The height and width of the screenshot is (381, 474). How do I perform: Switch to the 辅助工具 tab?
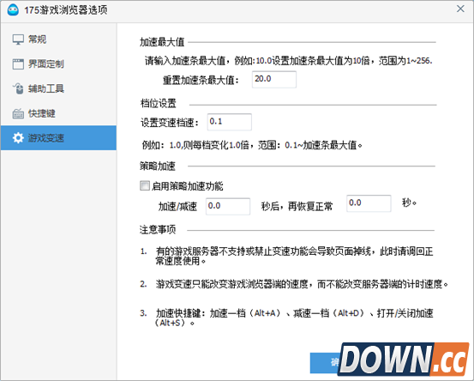58,88
